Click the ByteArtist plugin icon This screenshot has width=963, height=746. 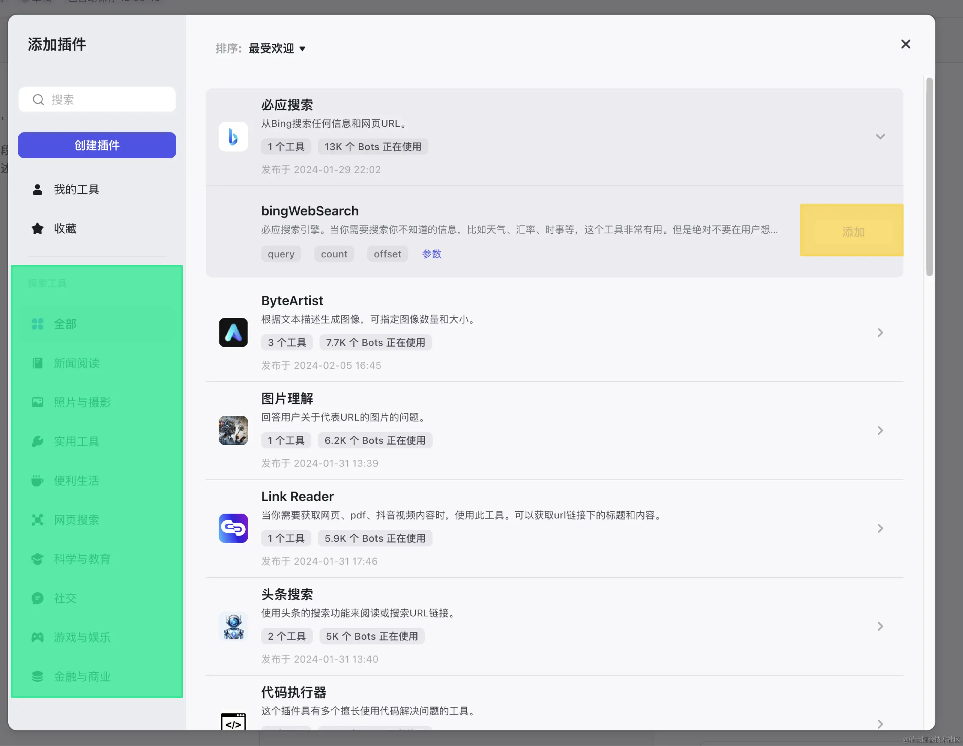[x=233, y=332]
